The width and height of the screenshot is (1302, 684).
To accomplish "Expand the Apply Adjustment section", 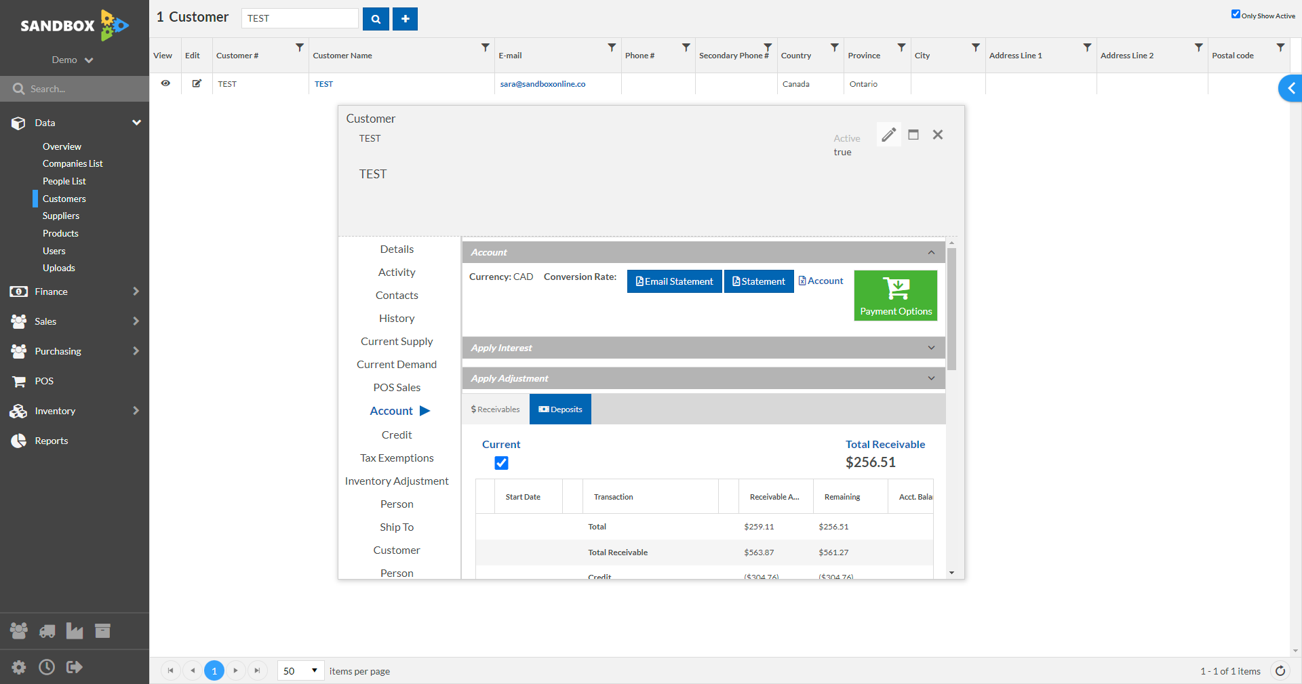I will point(931,378).
